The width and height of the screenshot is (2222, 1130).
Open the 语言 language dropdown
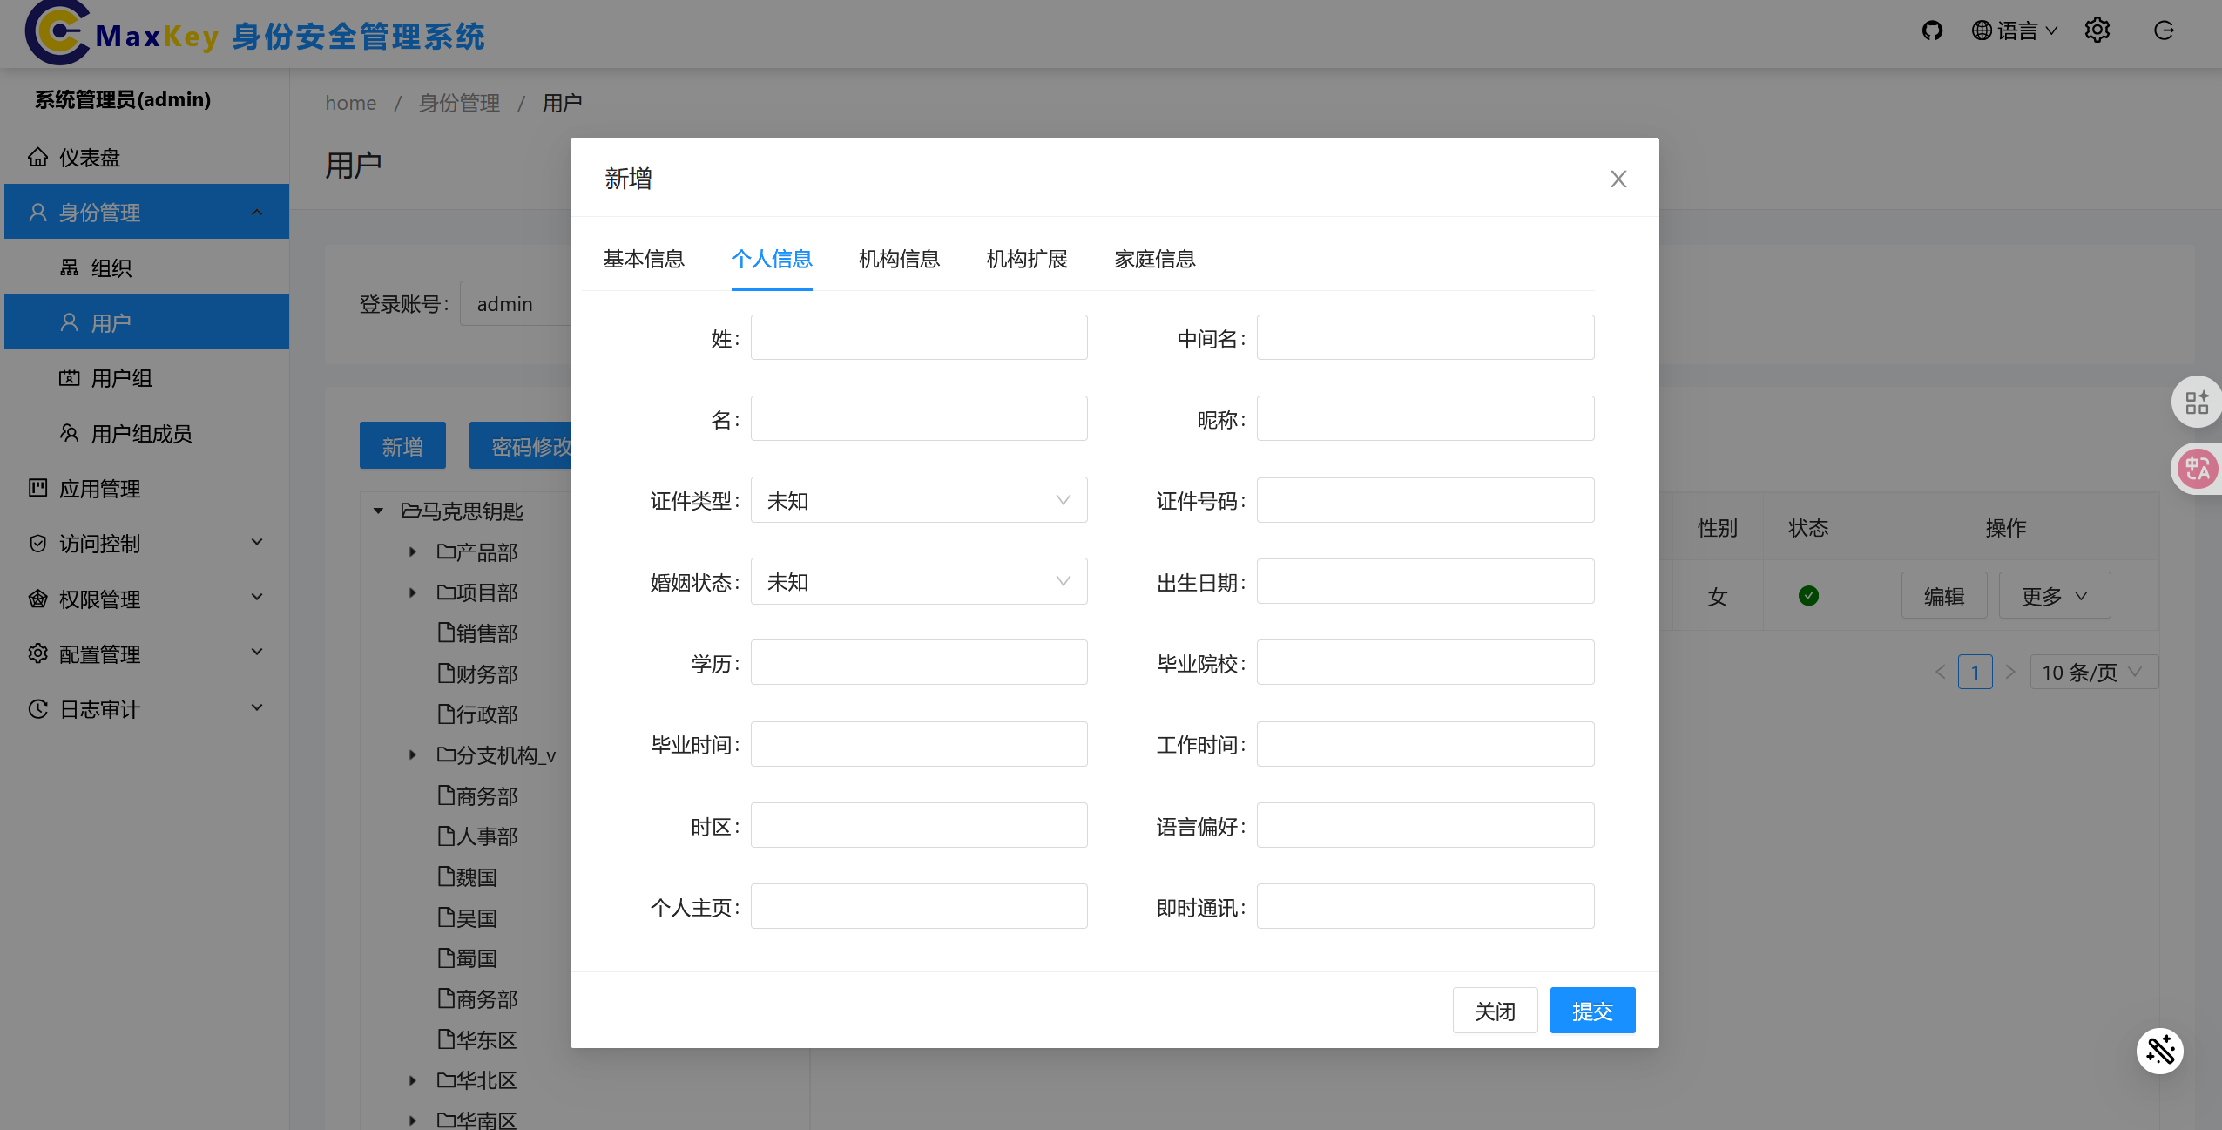tap(2013, 30)
